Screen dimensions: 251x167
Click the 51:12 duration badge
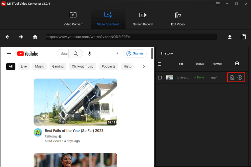(112, 122)
